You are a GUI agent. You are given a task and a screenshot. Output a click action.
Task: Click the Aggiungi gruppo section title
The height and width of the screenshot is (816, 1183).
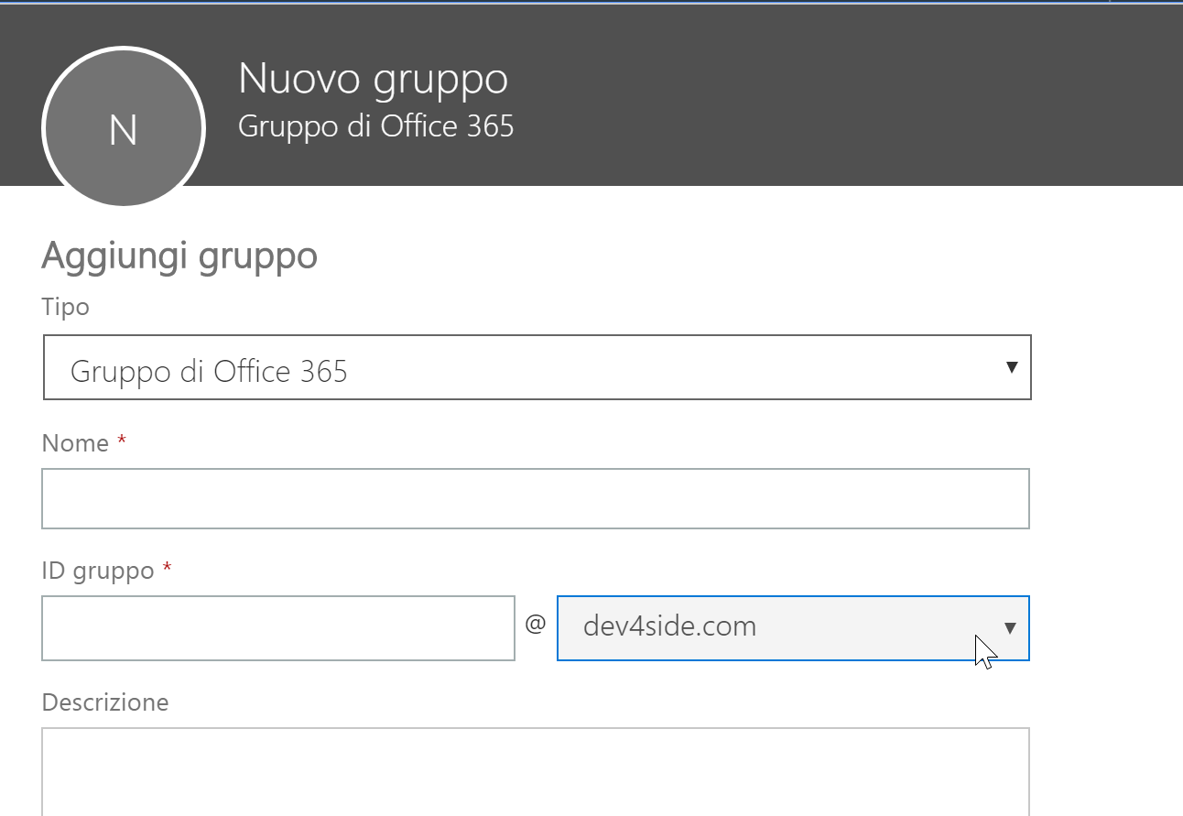coord(179,256)
